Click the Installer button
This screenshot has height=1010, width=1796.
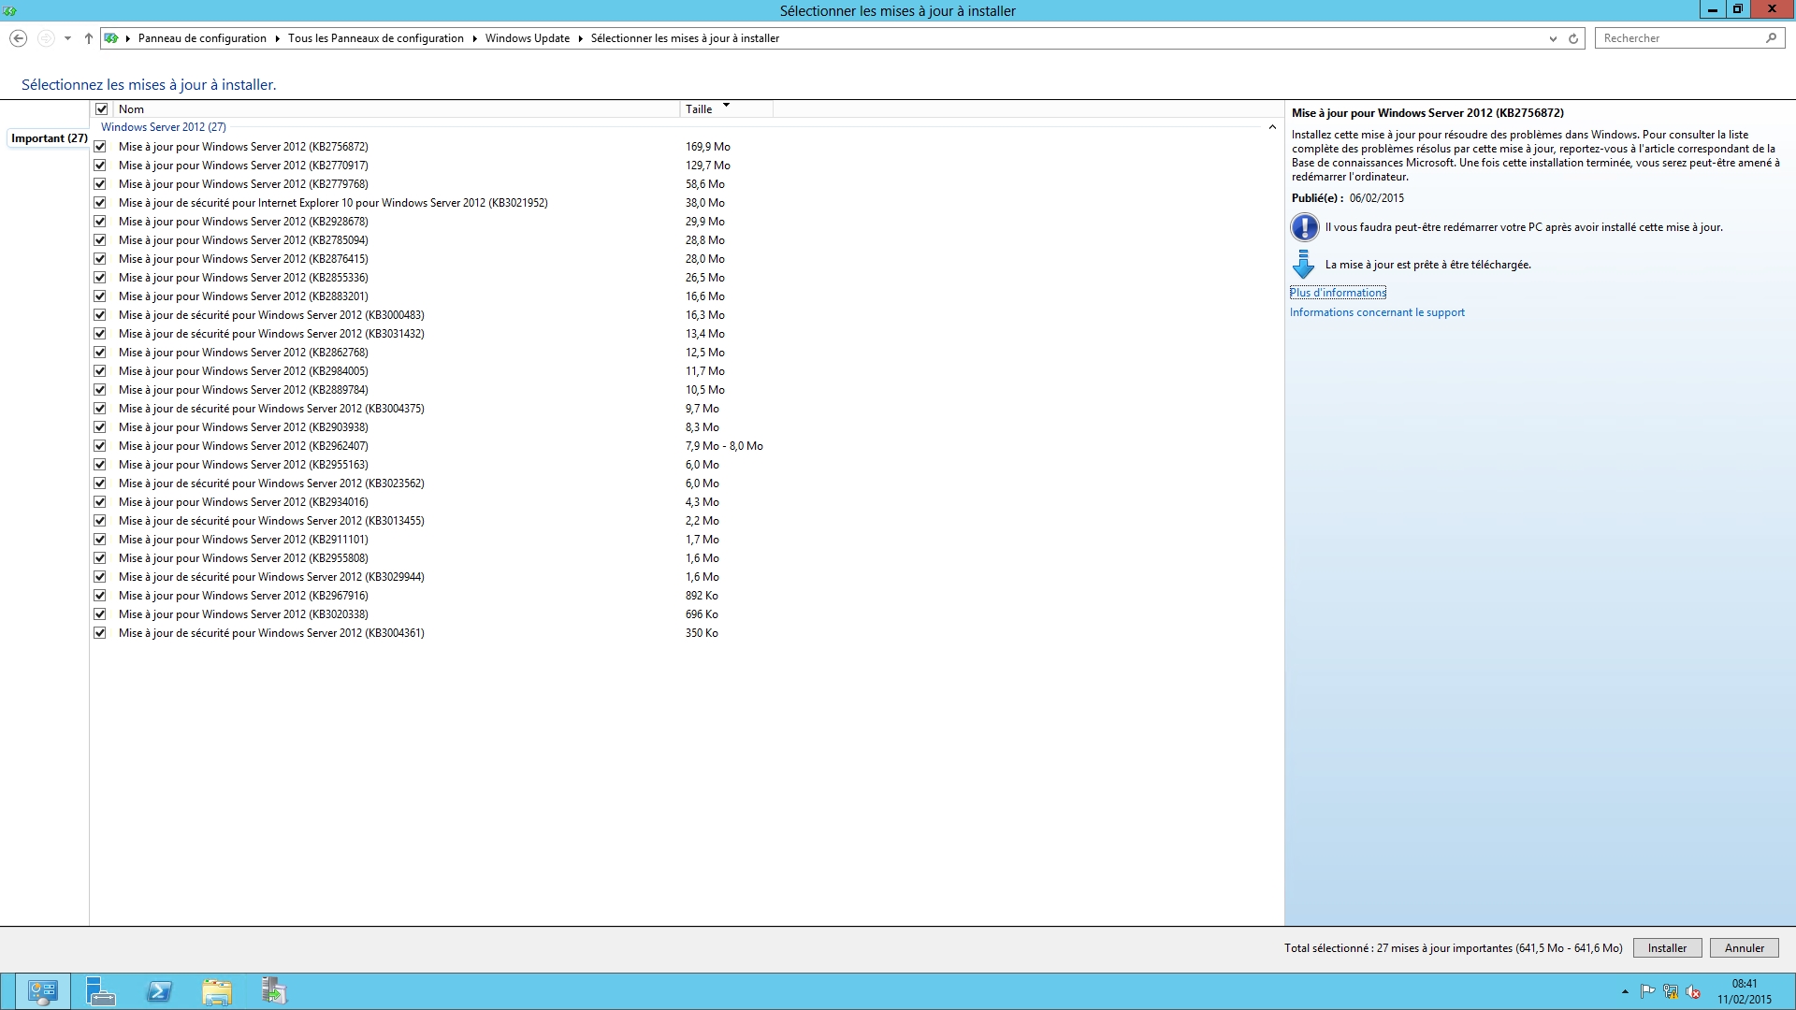(1667, 948)
